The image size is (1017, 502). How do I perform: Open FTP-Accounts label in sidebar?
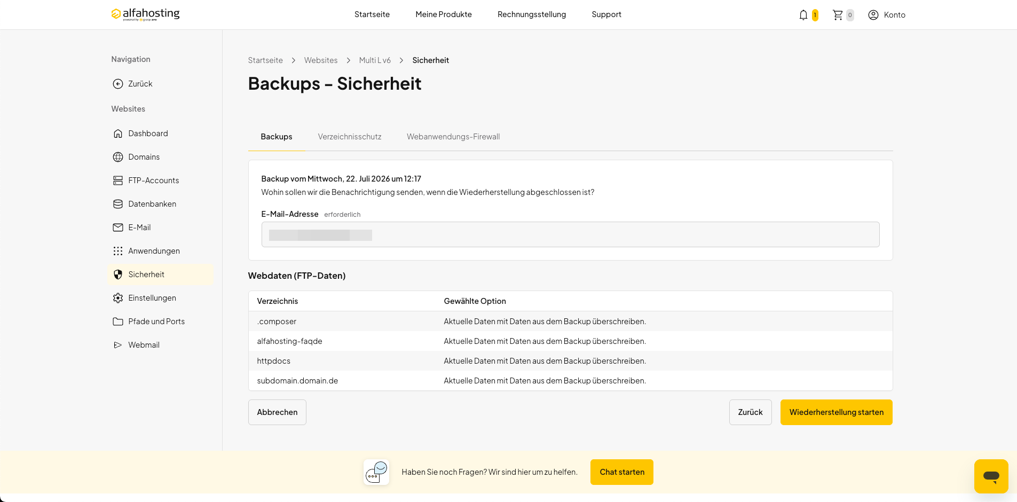[x=154, y=181]
